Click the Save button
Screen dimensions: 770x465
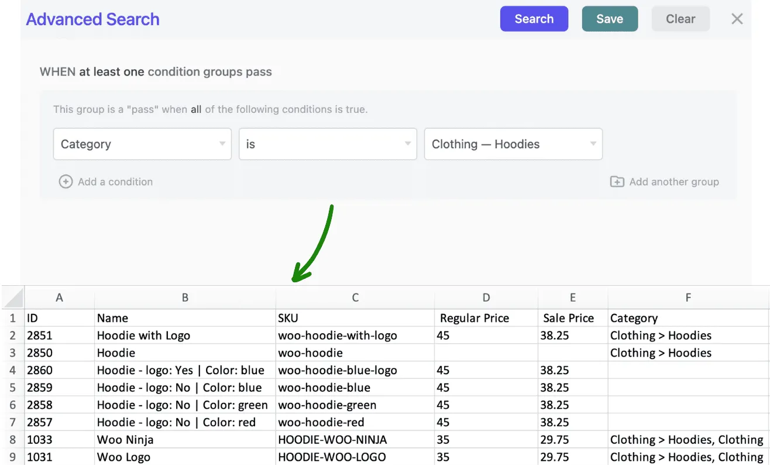click(610, 19)
